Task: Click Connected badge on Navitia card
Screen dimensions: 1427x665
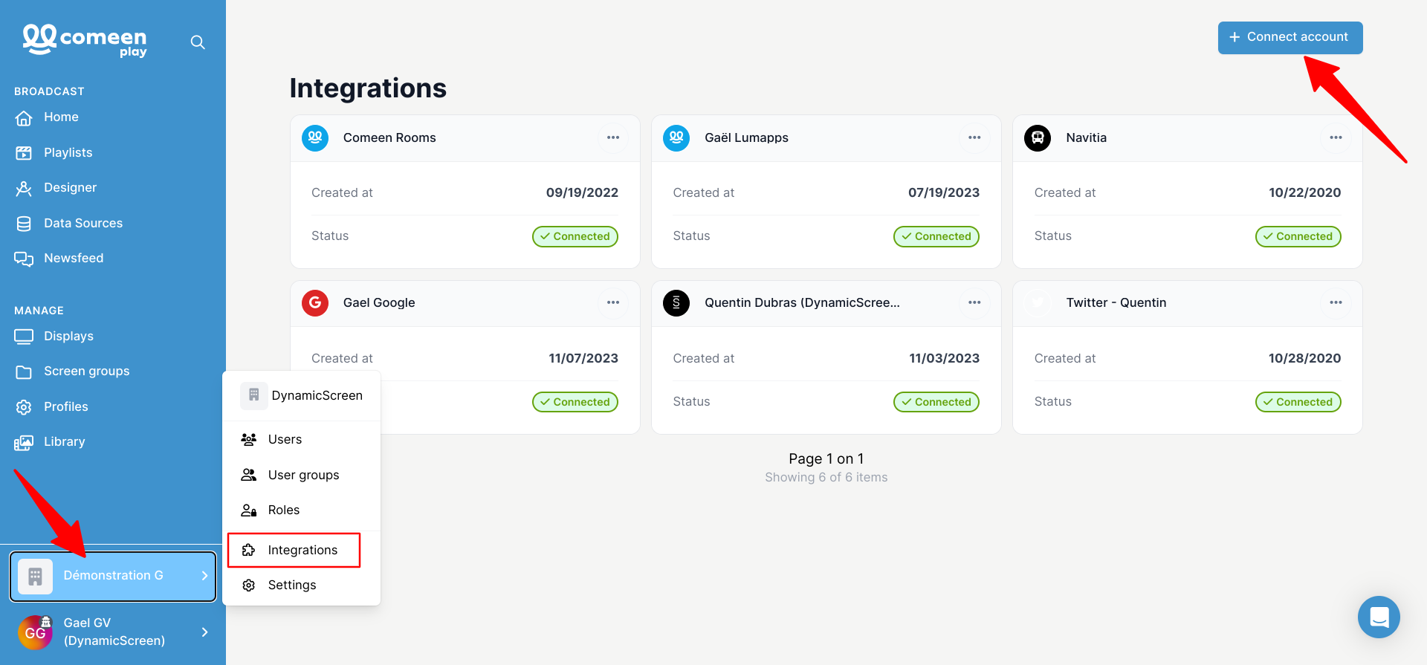Action: (x=1298, y=236)
